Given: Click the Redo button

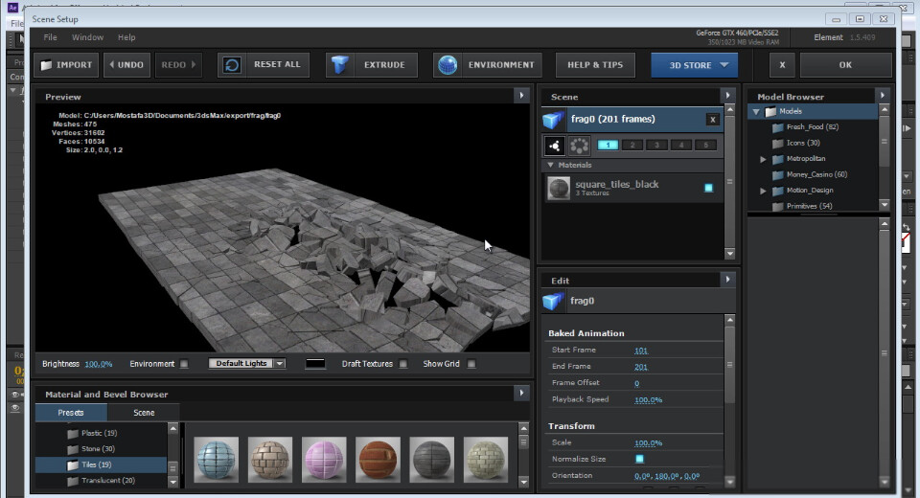Looking at the screenshot, I should pyautogui.click(x=178, y=65).
